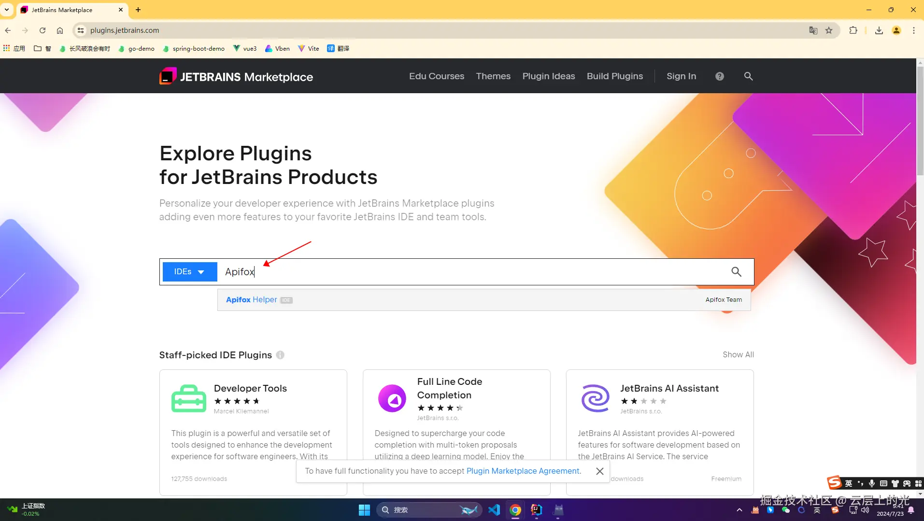Screen dimensions: 924x521
Task: Click Sign In
Action: click(682, 76)
